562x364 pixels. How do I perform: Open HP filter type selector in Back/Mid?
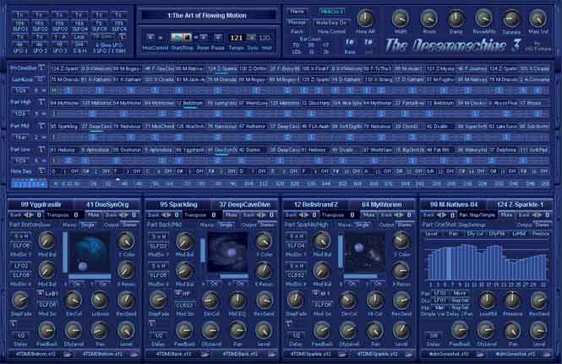187,293
